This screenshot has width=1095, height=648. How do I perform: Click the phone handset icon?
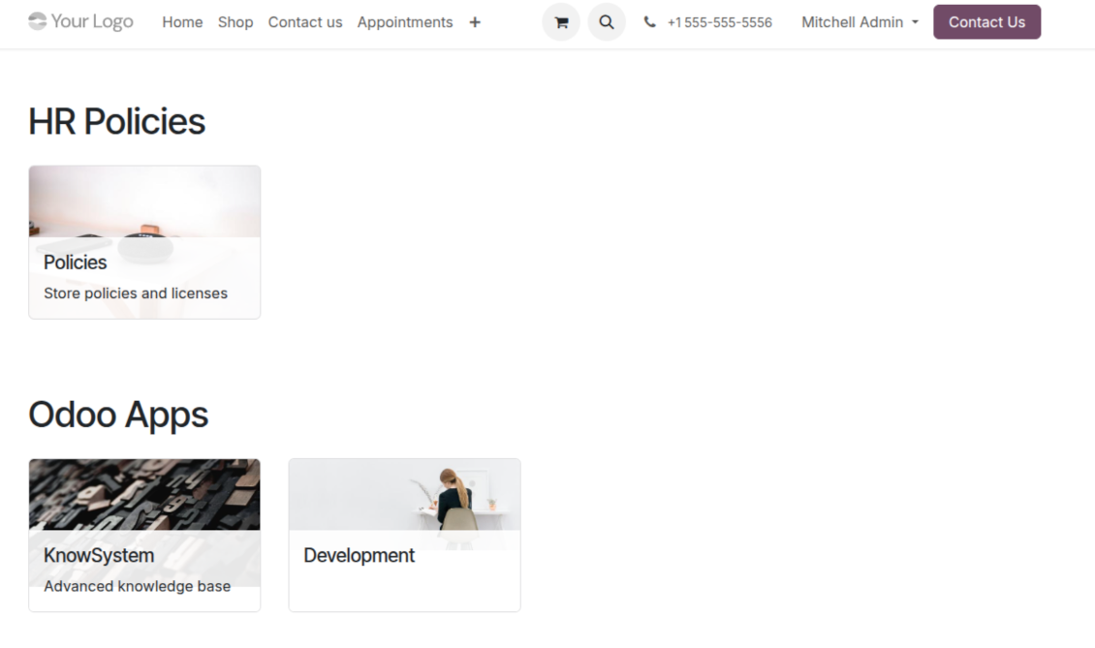[x=649, y=22]
